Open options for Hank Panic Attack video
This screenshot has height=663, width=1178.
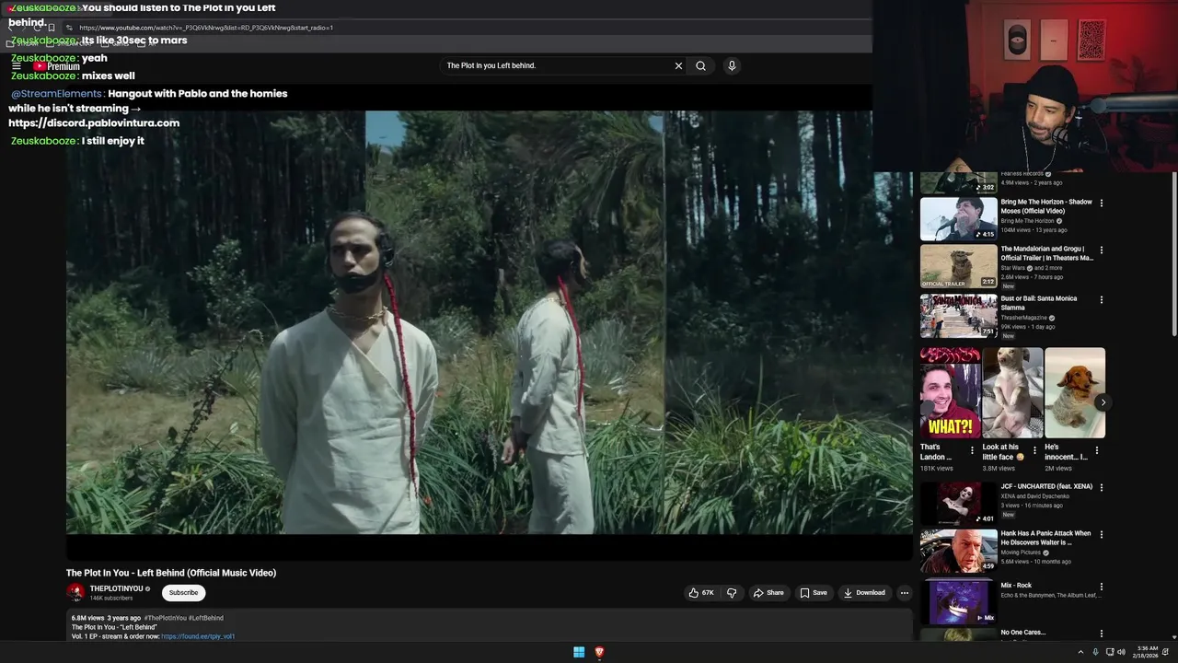tap(1102, 535)
